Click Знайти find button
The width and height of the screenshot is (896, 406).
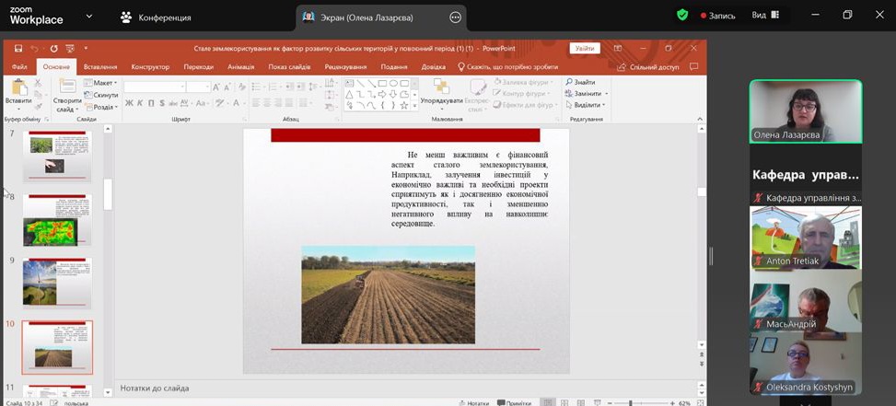click(580, 82)
